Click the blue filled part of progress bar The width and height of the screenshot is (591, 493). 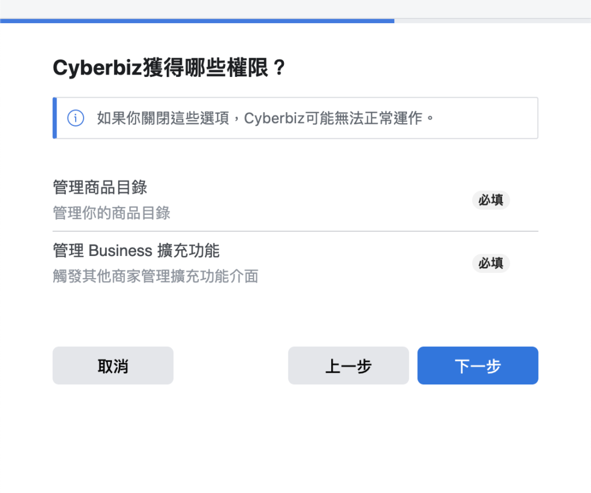[196, 21]
